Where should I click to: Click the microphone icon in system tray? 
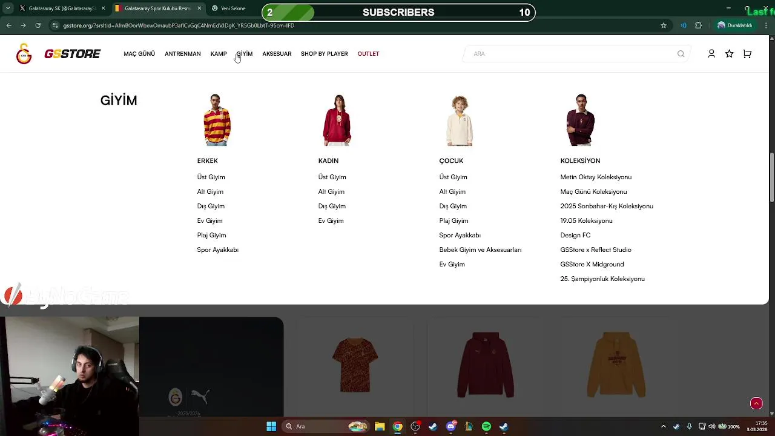(689, 426)
